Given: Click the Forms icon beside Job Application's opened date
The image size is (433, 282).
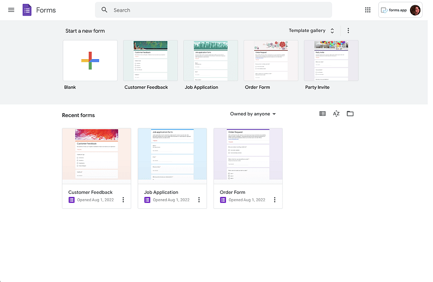Looking at the screenshot, I should click(147, 200).
